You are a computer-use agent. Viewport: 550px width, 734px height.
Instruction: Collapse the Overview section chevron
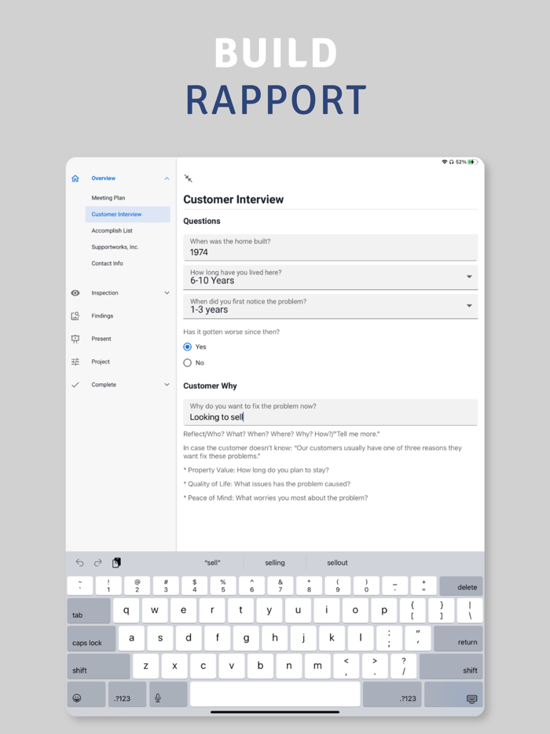(167, 178)
